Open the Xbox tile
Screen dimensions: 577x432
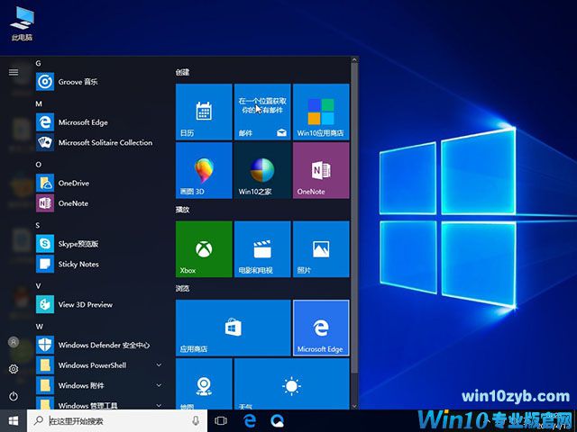(x=203, y=248)
